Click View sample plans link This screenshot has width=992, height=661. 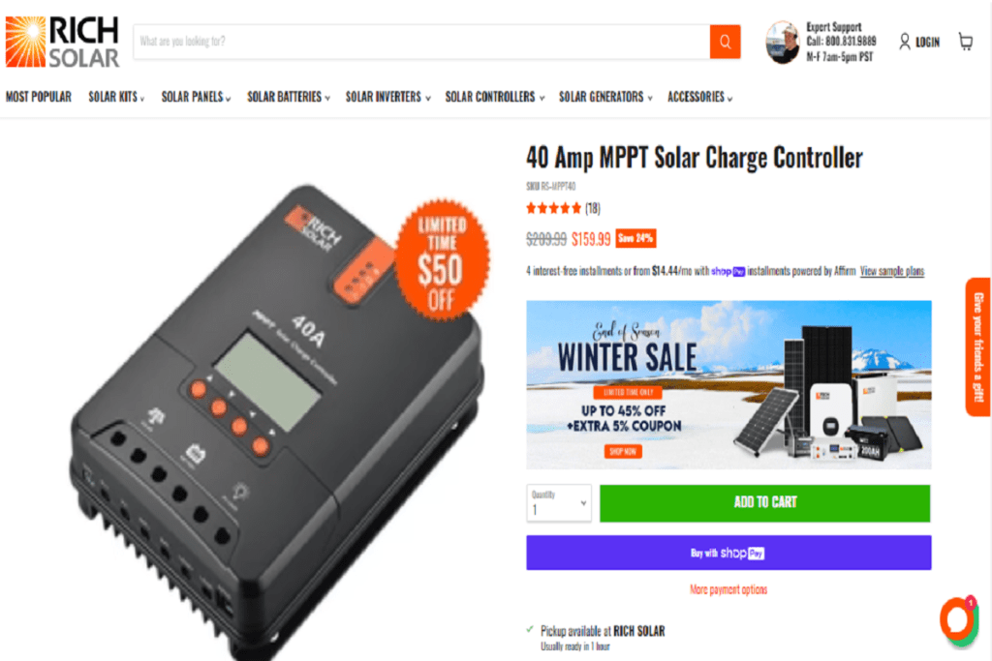pos(892,271)
